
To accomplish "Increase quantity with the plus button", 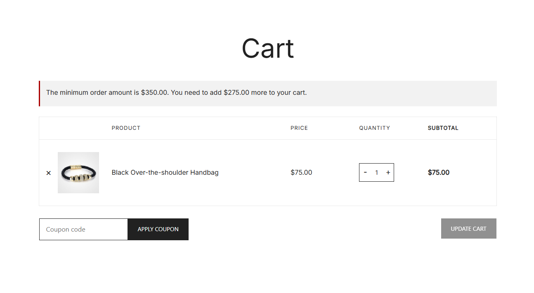I will pos(388,173).
